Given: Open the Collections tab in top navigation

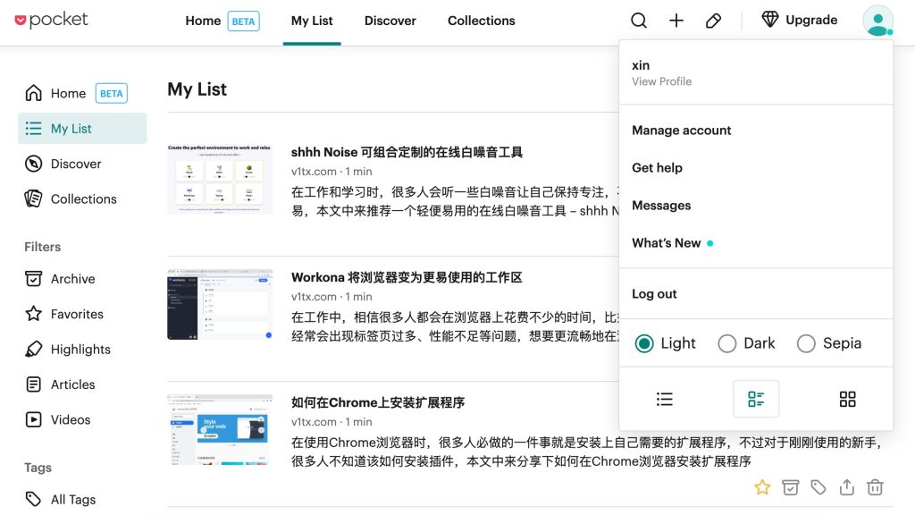Looking at the screenshot, I should pos(482,21).
